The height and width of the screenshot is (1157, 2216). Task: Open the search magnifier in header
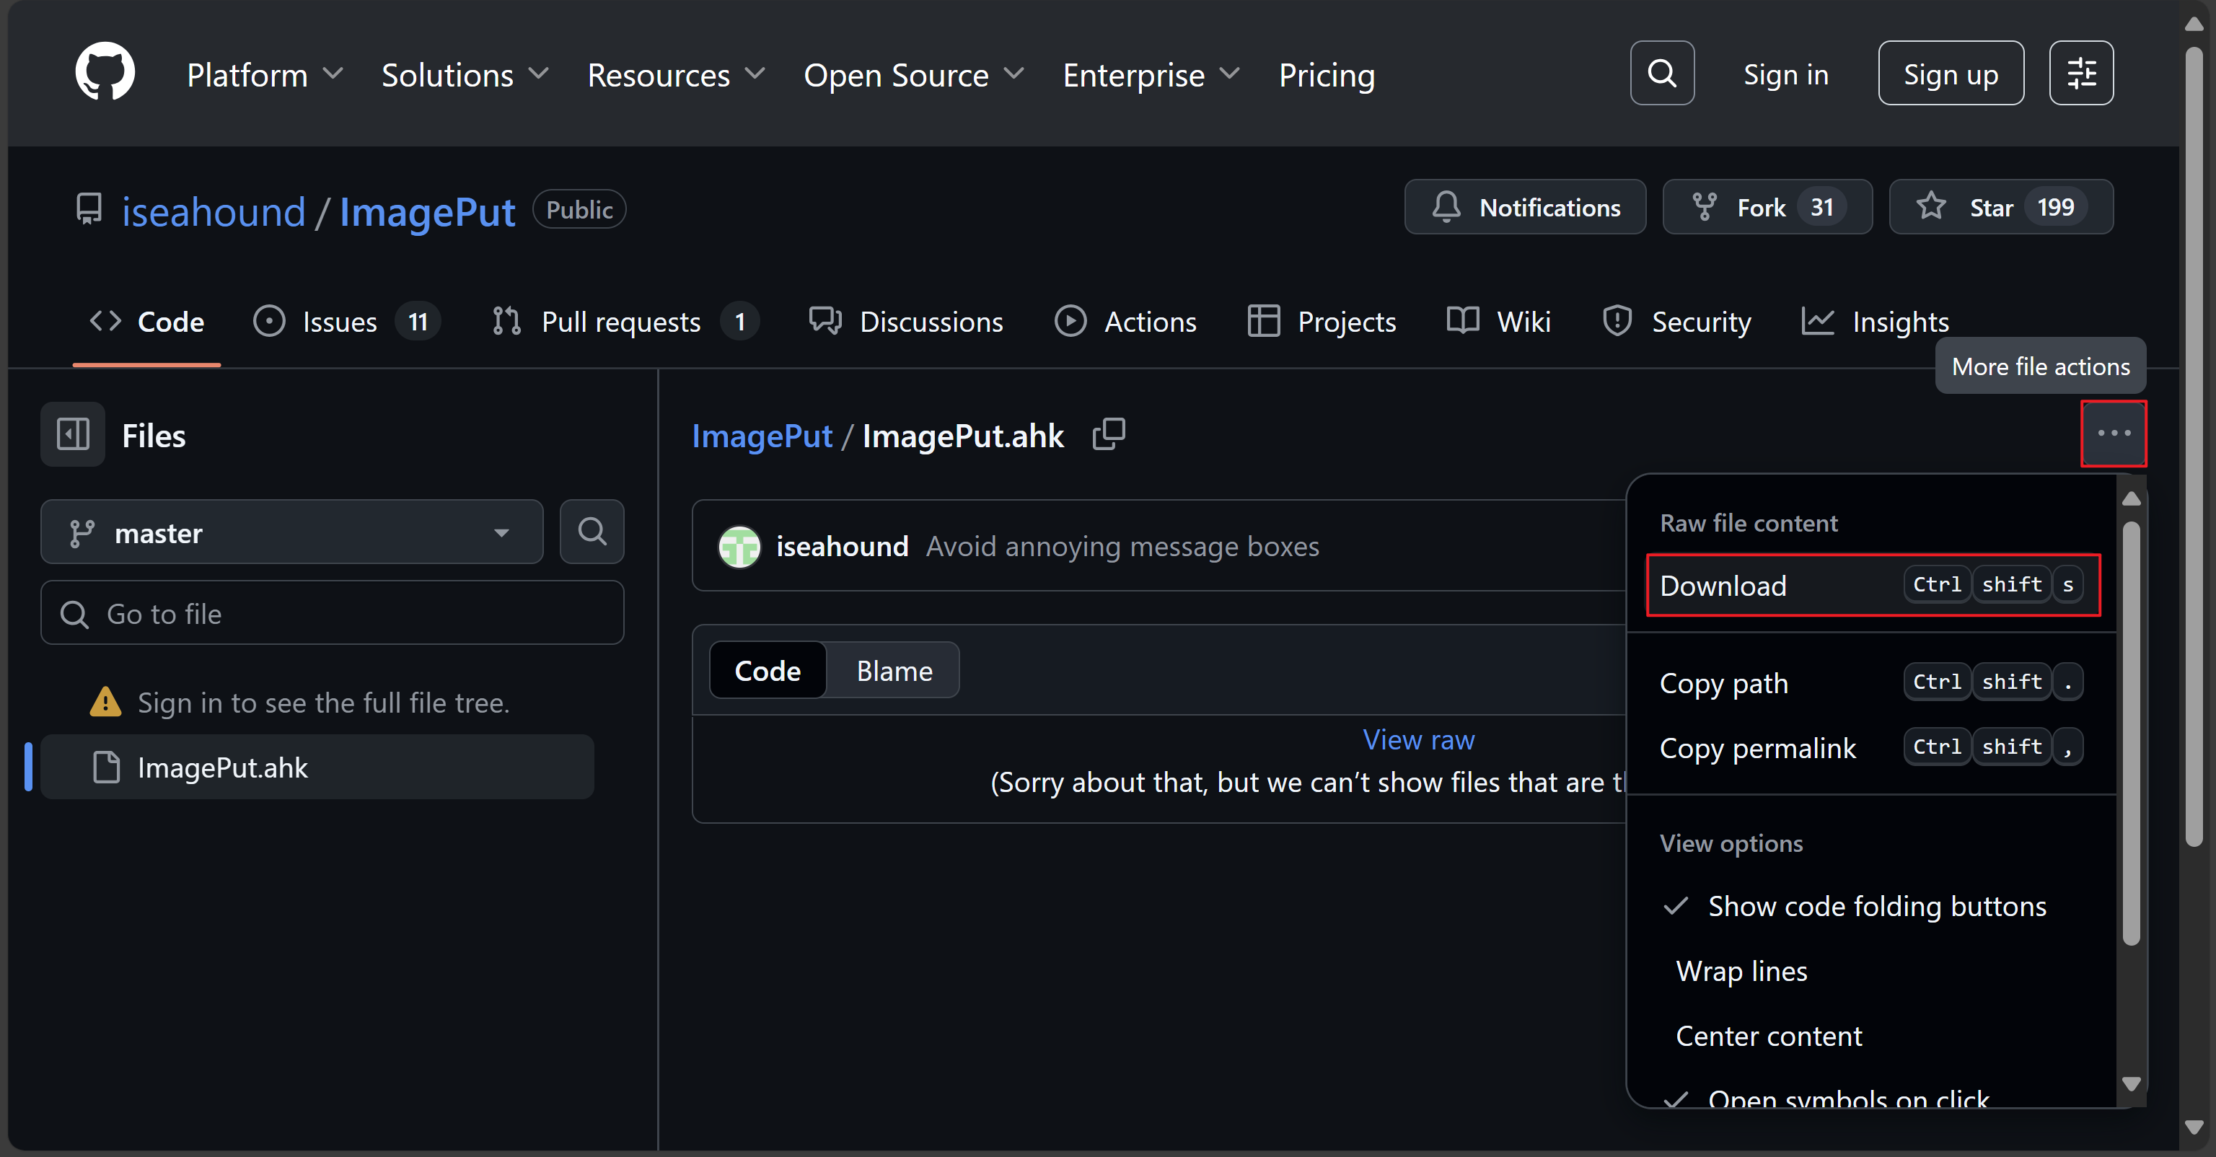[1662, 73]
